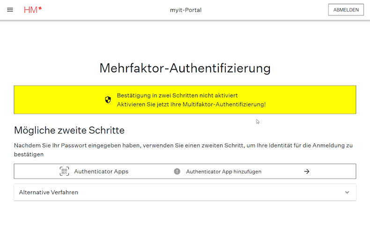Image resolution: width=370 pixels, height=238 pixels.
Task: Click 'Authenticator App hinzufügen' text
Action: pyautogui.click(x=223, y=172)
